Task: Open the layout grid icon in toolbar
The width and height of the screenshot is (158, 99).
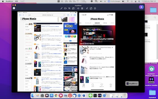Action: [82, 8]
